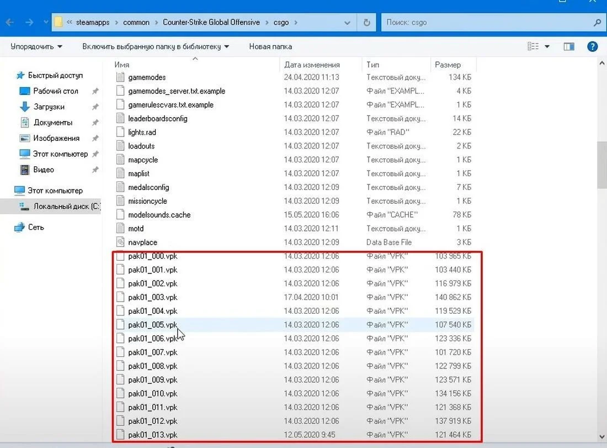Select the pak01_009.vpk file icon
Image resolution: width=607 pixels, height=448 pixels.
click(x=120, y=380)
